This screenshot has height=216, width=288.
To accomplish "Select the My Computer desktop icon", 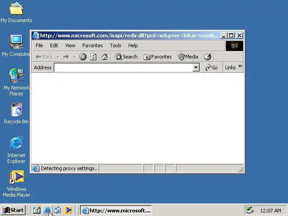I will [16, 45].
